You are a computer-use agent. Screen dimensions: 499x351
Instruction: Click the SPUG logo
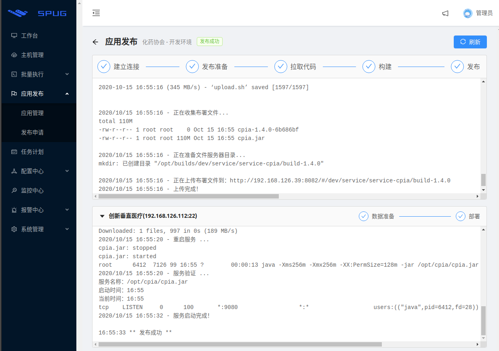click(38, 13)
